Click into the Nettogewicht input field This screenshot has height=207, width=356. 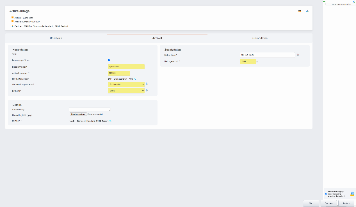(x=248, y=61)
